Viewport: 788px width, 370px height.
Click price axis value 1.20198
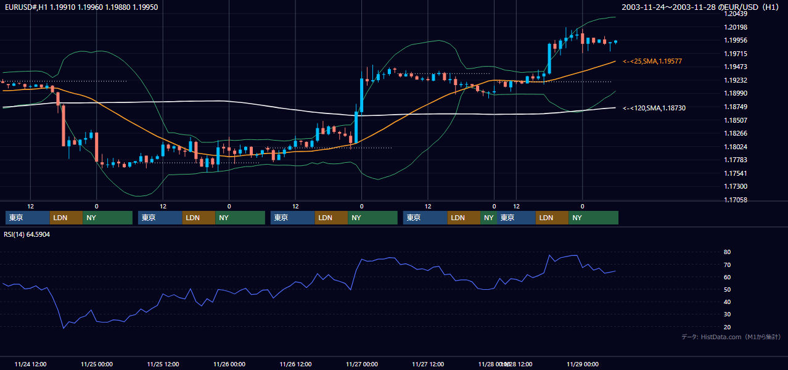coord(736,27)
